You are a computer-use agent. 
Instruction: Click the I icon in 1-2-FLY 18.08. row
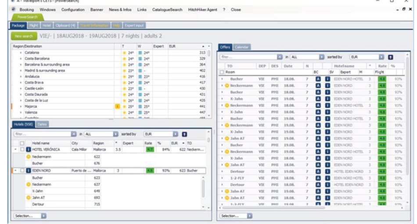point(327,178)
